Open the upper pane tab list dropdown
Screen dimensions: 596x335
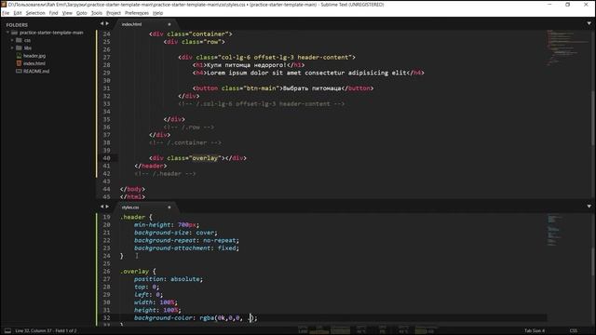(x=589, y=23)
